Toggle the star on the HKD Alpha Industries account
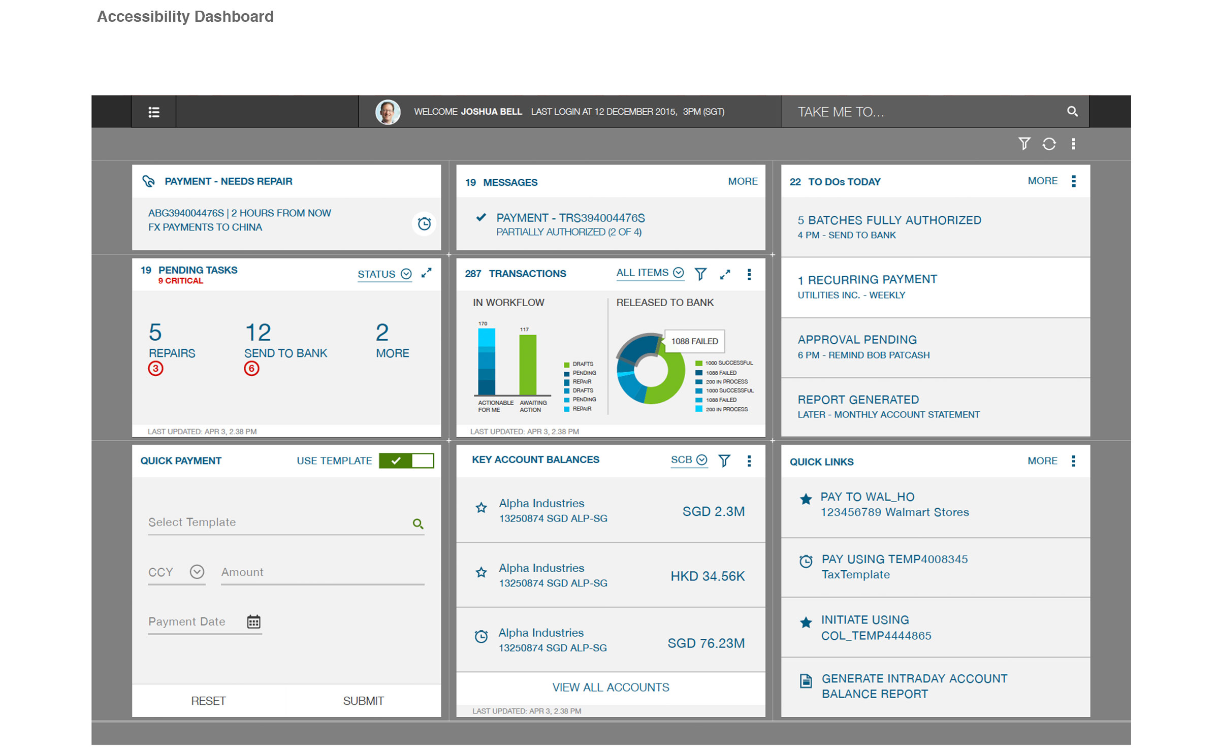Viewport: 1219px width, 751px height. [480, 572]
